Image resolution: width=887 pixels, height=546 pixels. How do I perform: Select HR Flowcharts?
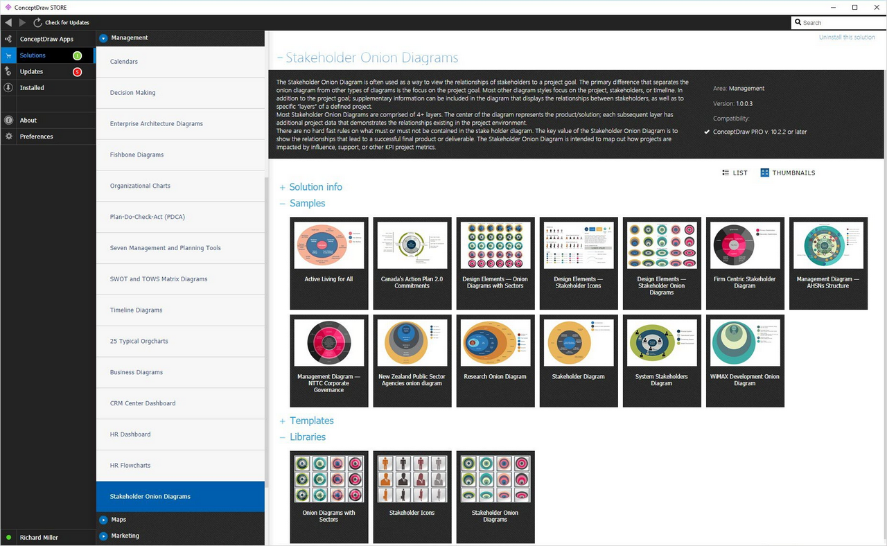click(x=180, y=466)
